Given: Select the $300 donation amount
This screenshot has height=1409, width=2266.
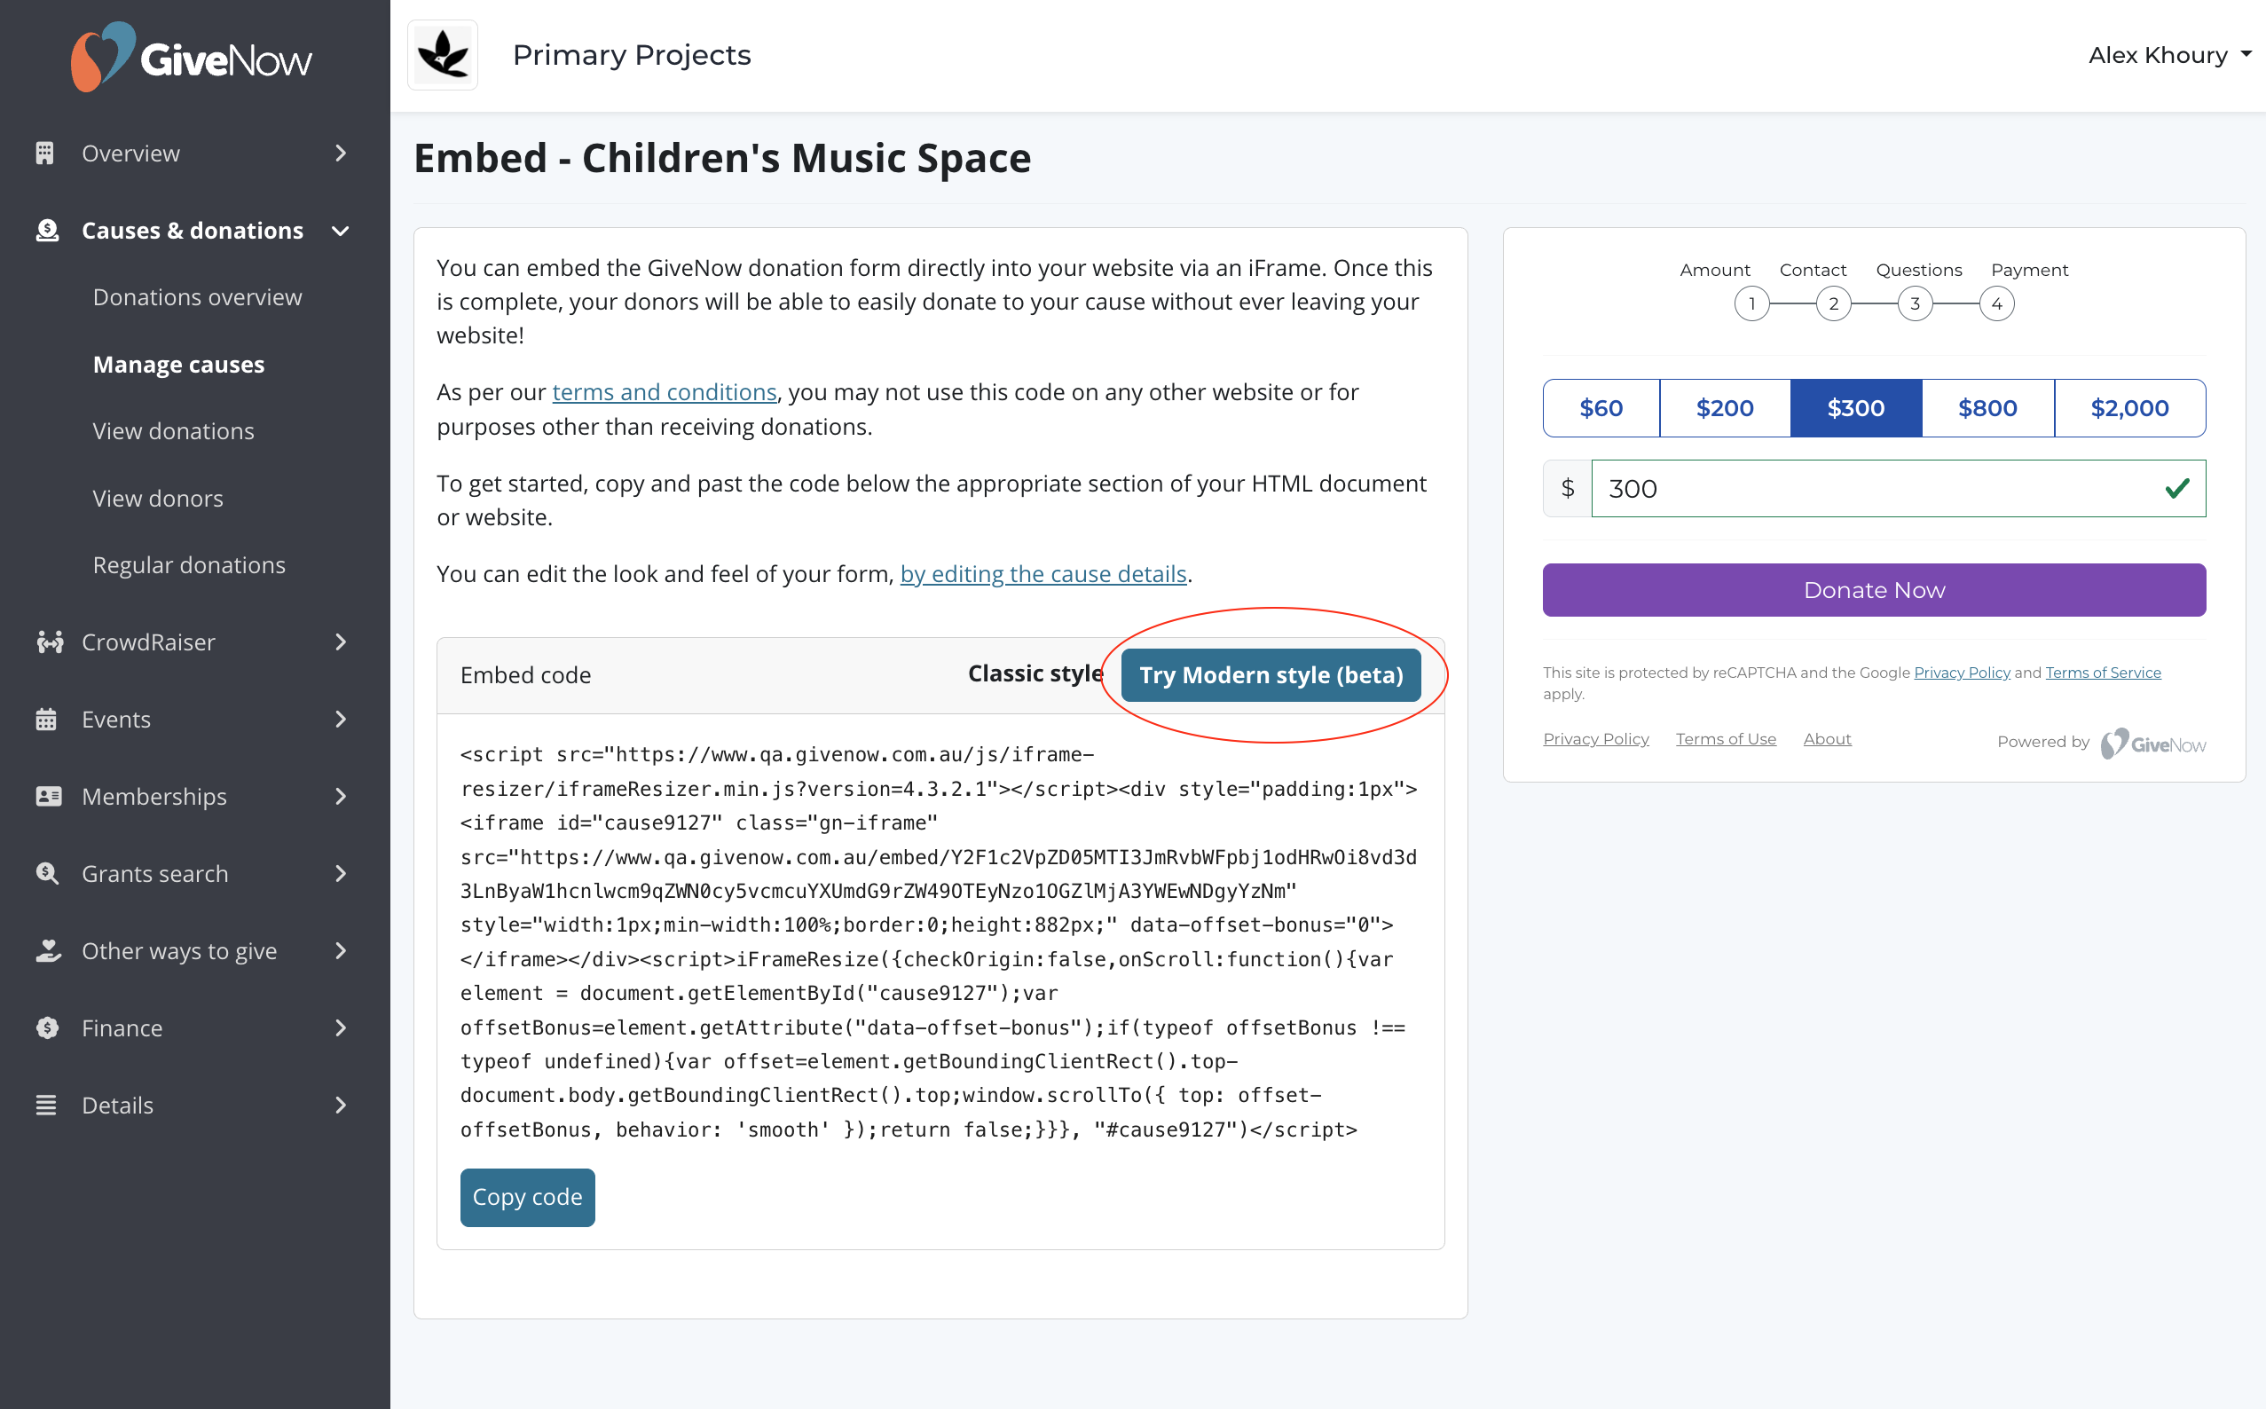Looking at the screenshot, I should tap(1856, 408).
